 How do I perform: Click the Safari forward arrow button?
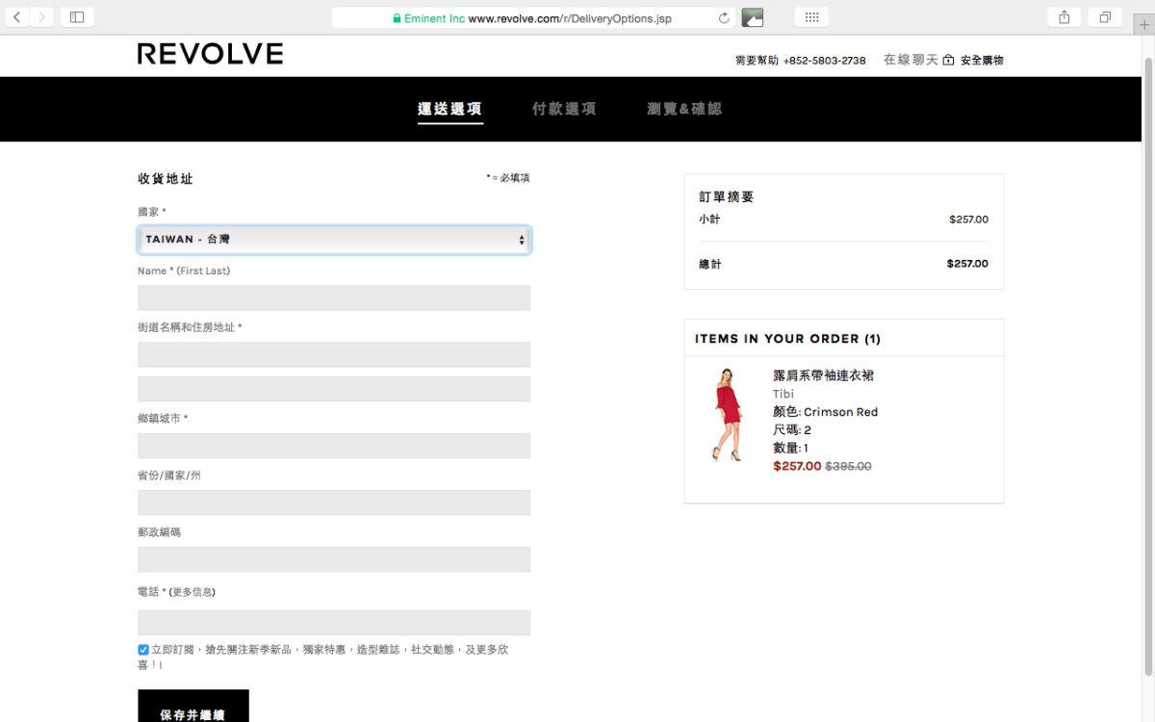point(41,17)
